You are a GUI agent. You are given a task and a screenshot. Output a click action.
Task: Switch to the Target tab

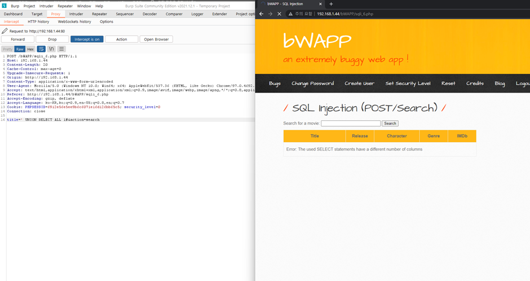click(37, 14)
